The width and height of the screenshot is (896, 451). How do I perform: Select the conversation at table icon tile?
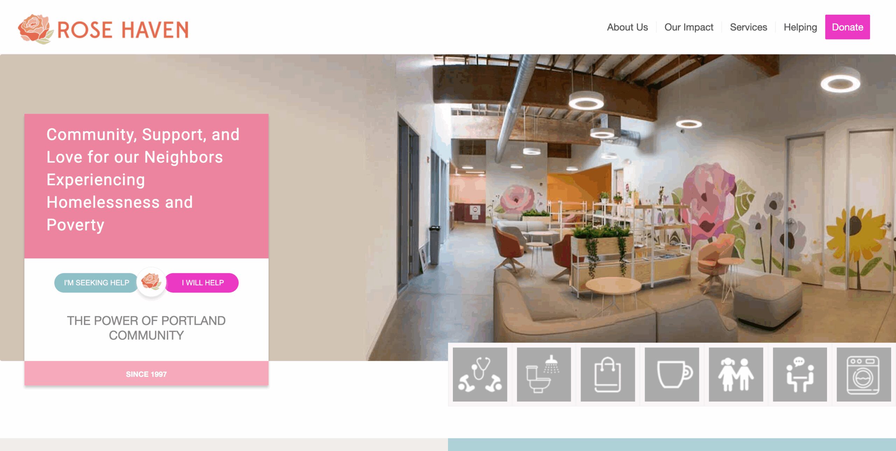(800, 374)
